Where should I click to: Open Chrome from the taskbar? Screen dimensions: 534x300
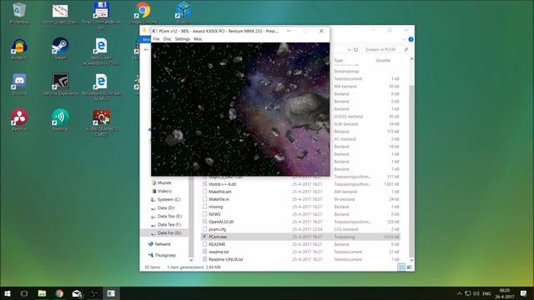coord(59,293)
